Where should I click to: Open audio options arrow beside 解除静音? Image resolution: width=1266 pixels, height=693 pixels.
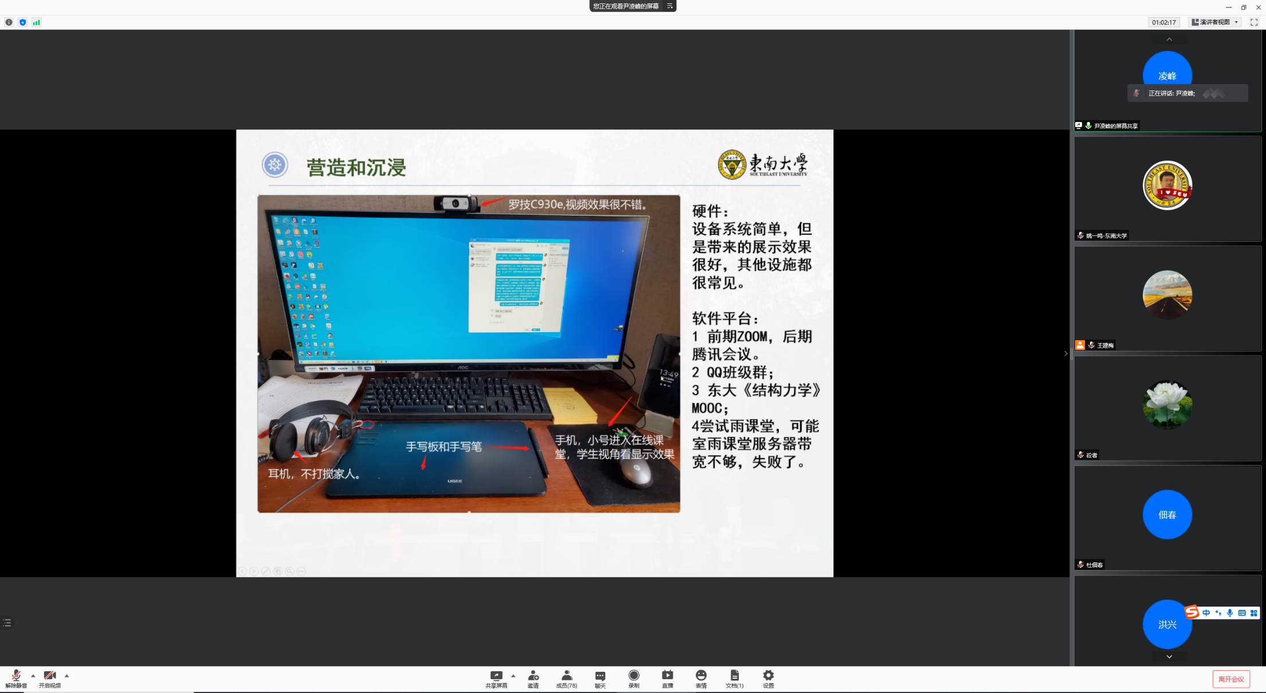33,676
